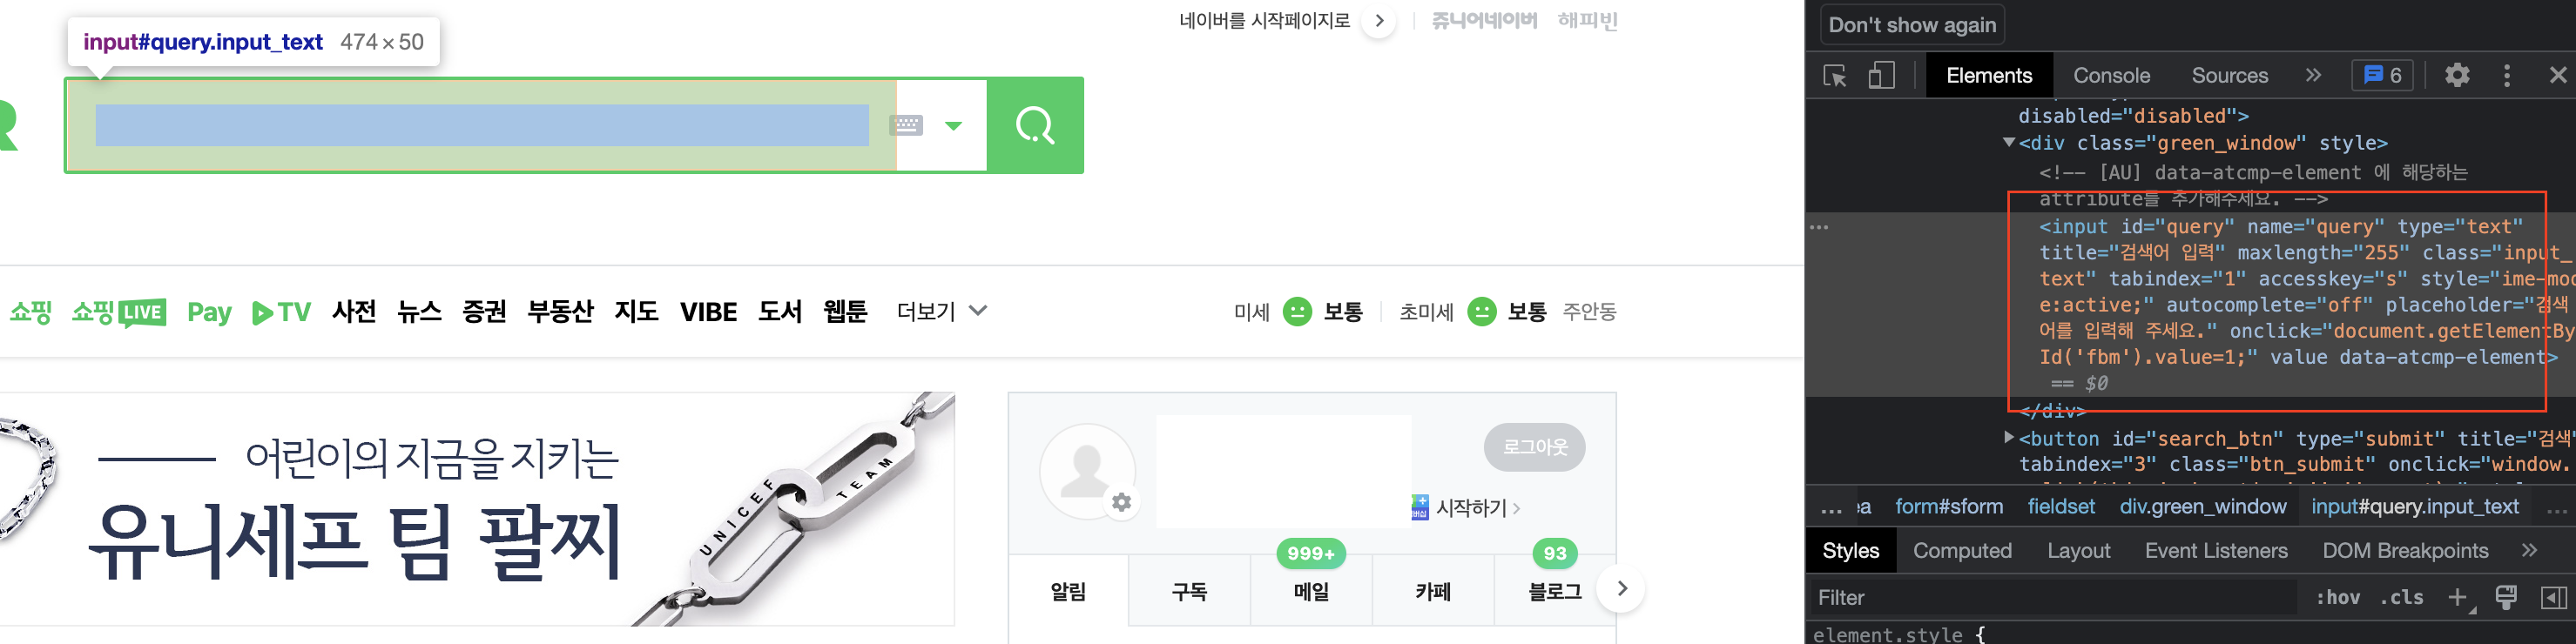This screenshot has height=644, width=2576.
Task: Switch to the Sources panel tab
Action: point(2229,76)
